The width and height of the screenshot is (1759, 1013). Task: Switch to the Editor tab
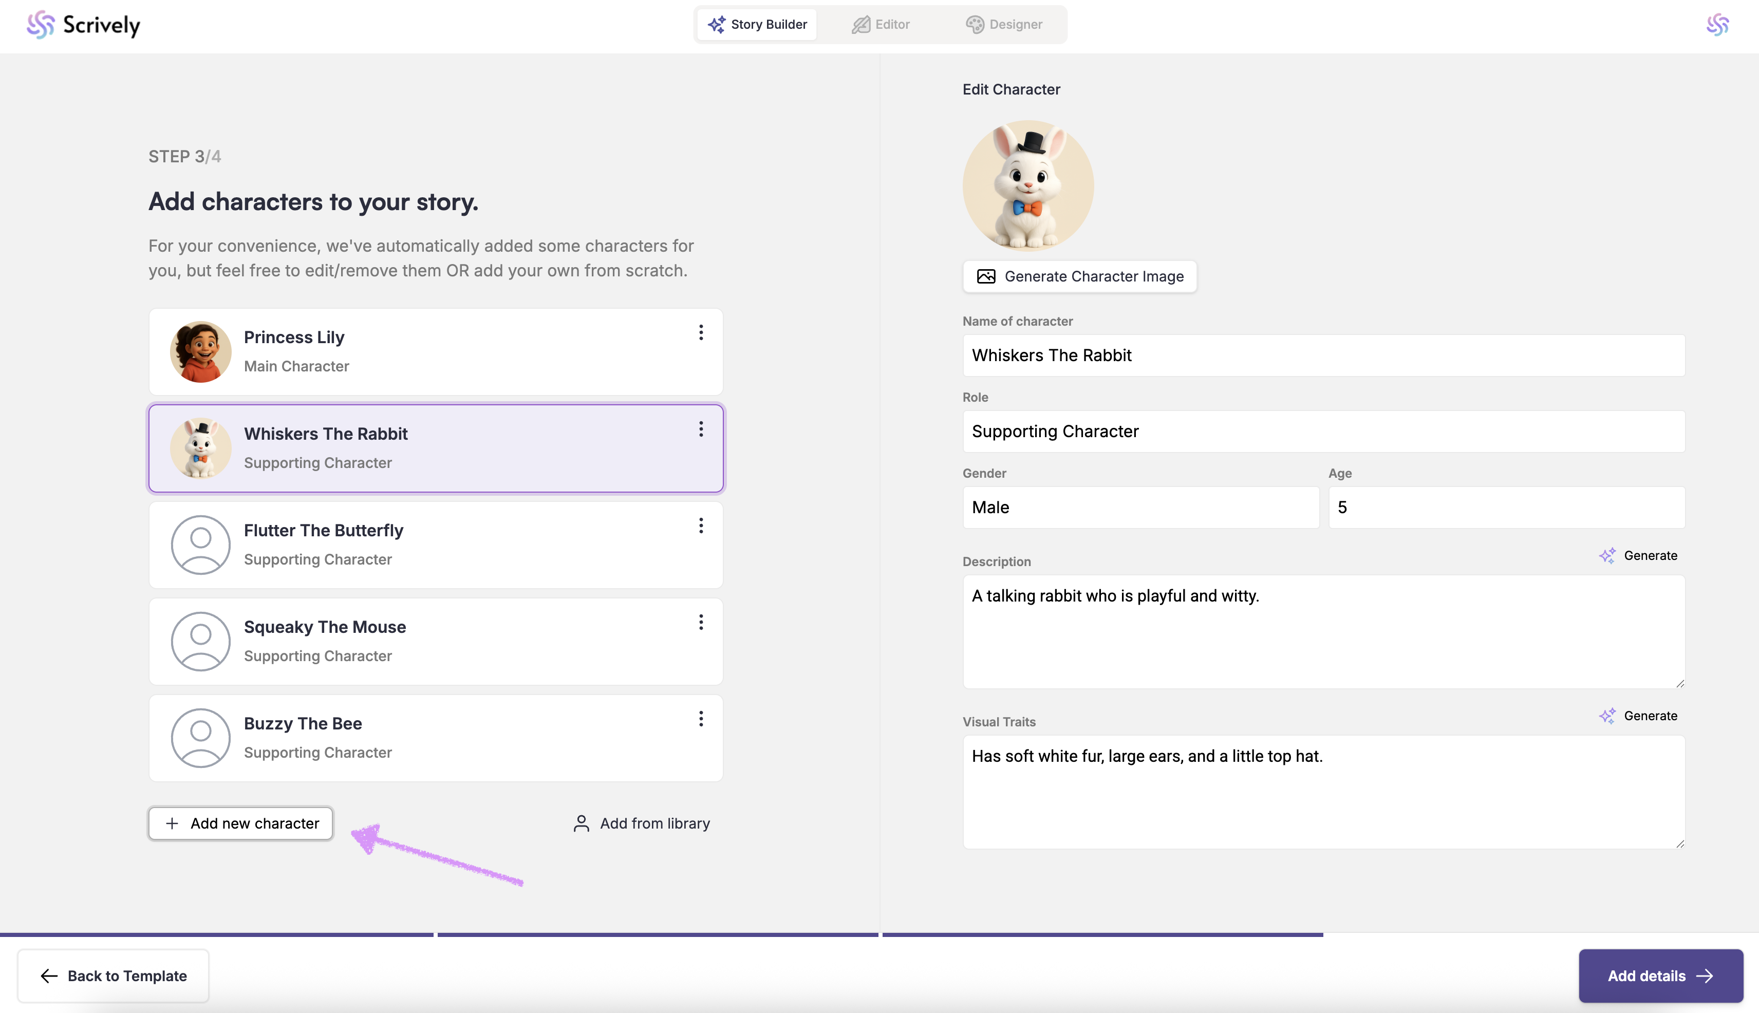[x=881, y=25]
